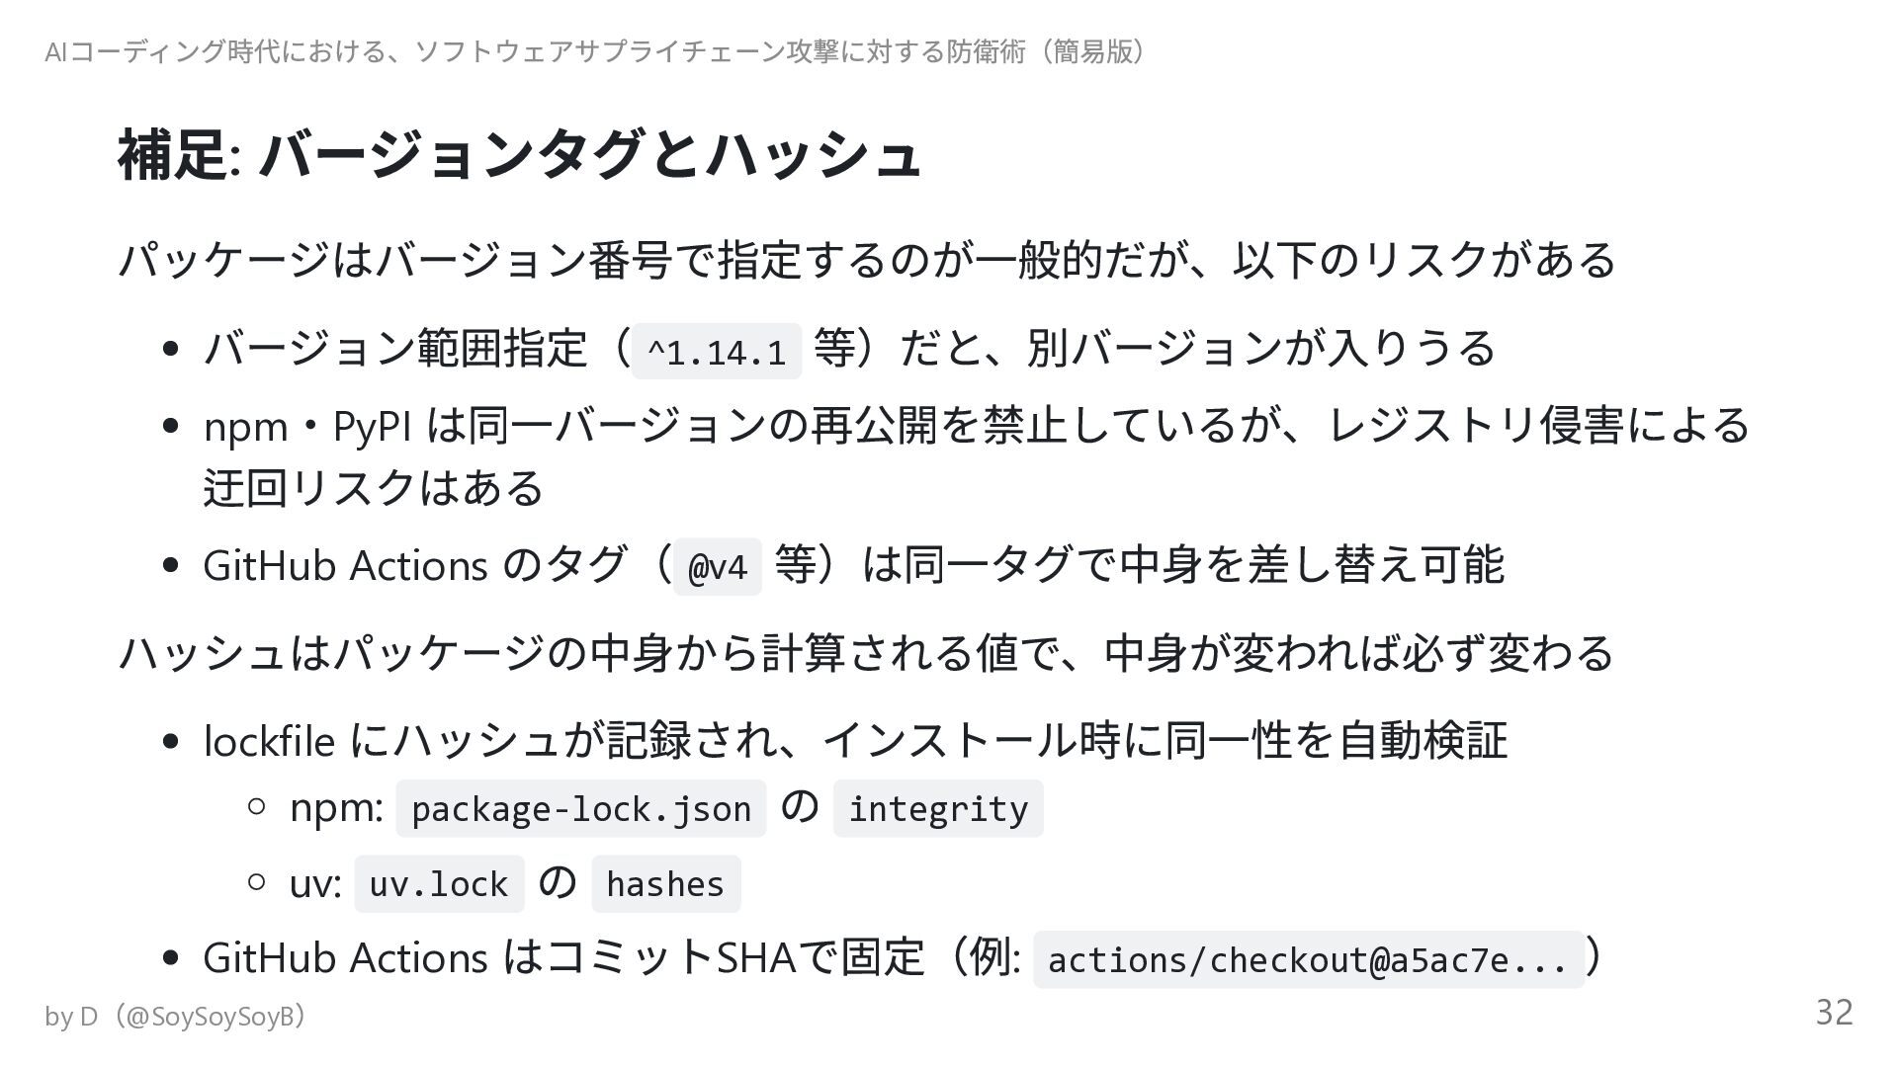
Task: Click the uv: sub-bullet label
Action: pos(315,883)
